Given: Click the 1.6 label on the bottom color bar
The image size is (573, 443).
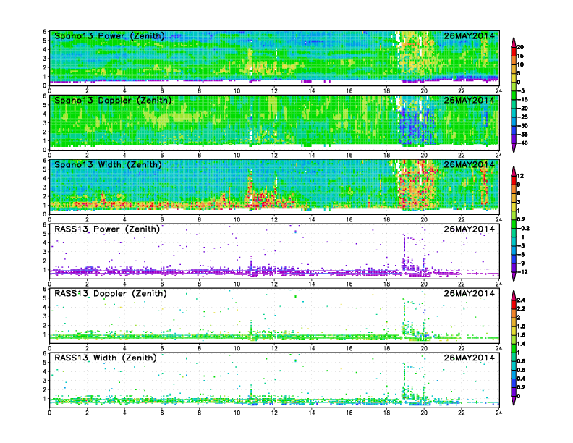Looking at the screenshot, I should (x=522, y=335).
